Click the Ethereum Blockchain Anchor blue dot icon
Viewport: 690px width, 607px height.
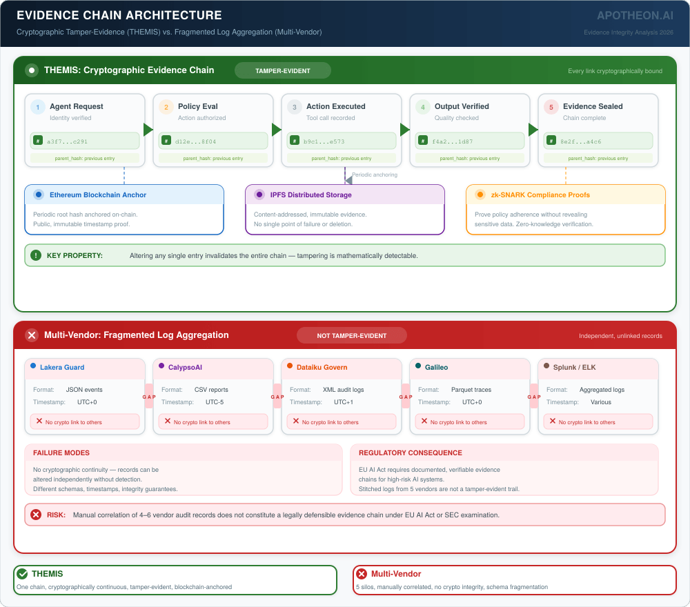39,195
